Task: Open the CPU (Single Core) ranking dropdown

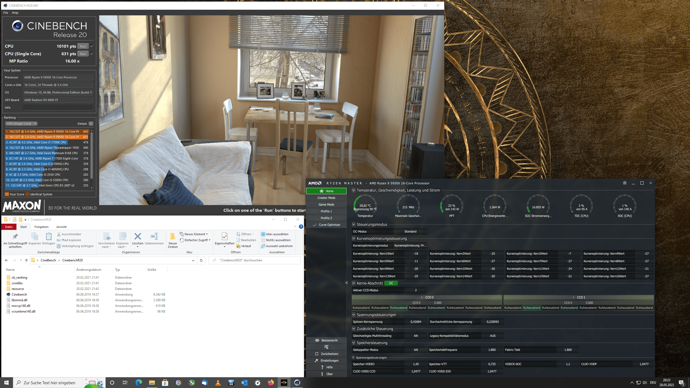Action: click(x=21, y=124)
